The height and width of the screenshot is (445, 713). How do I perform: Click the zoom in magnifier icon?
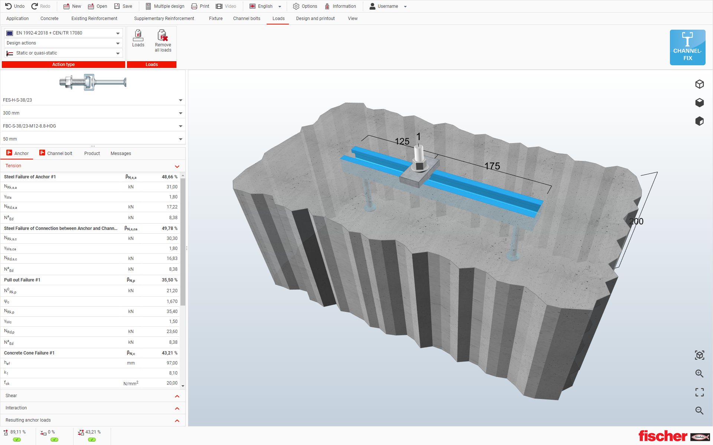point(699,373)
